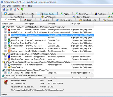Click the red Delete toolbar icon
113x97 pixels.
(18, 9)
